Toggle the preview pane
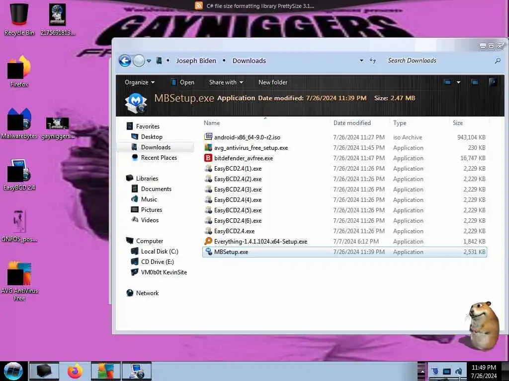Screen dimensions: 509x381 [x=475, y=82]
